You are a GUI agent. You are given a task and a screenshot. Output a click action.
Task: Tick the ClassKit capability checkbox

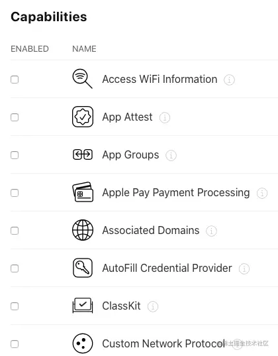15,306
